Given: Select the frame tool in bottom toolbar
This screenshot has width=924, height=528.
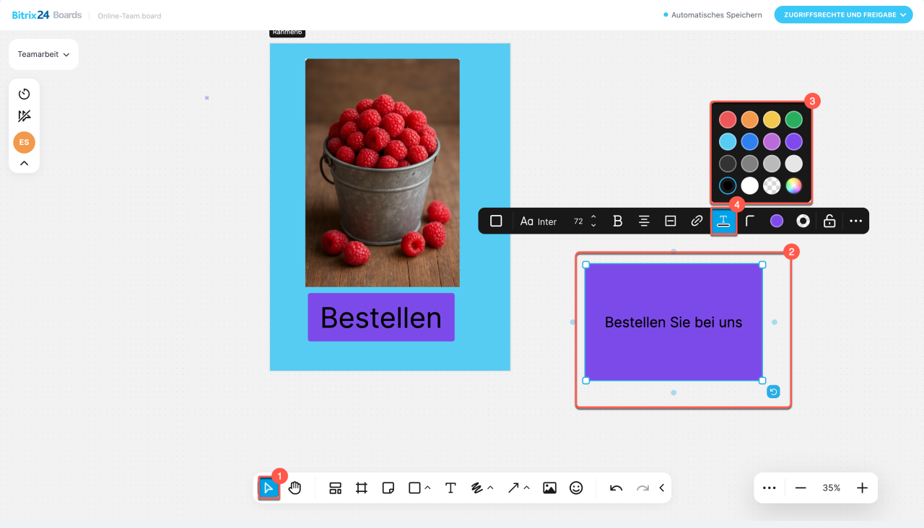Looking at the screenshot, I should coord(362,488).
